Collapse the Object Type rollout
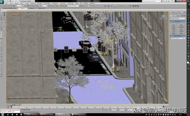 (177, 21)
